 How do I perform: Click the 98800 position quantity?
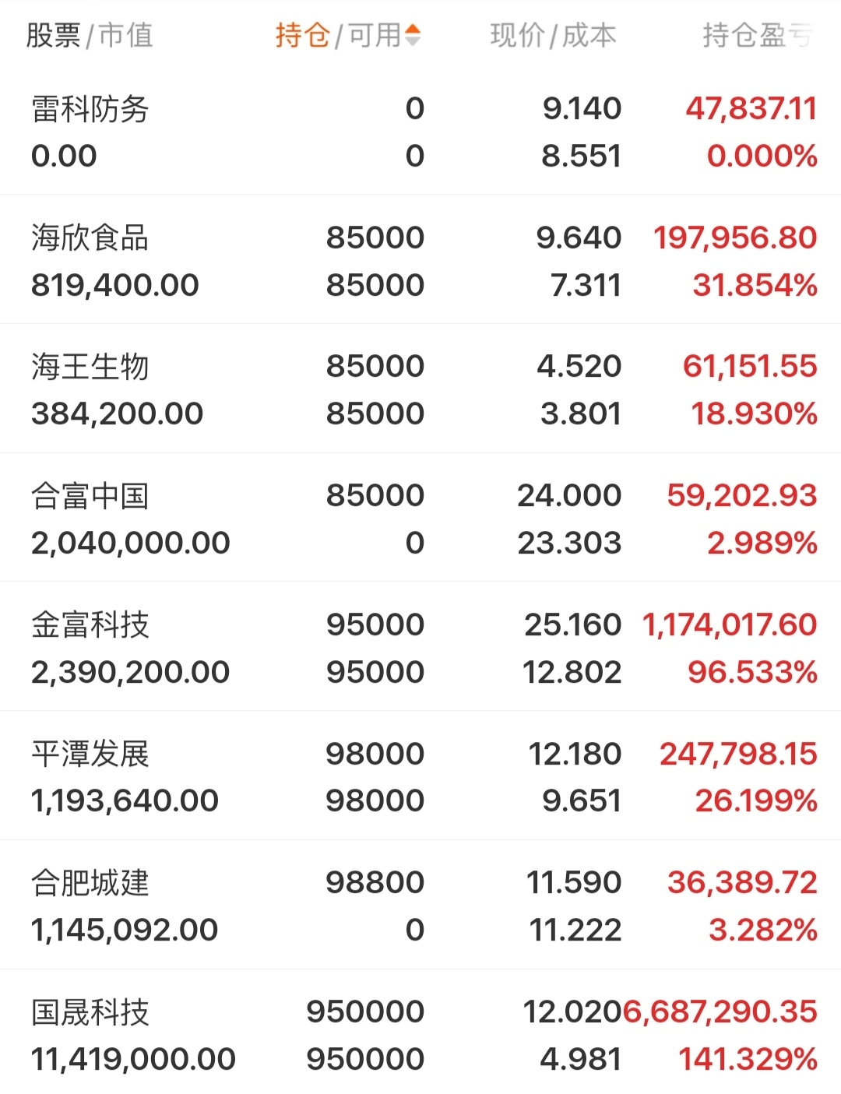[x=375, y=882]
